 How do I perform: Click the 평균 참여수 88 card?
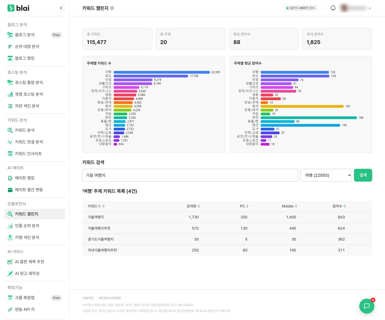[x=264, y=39]
